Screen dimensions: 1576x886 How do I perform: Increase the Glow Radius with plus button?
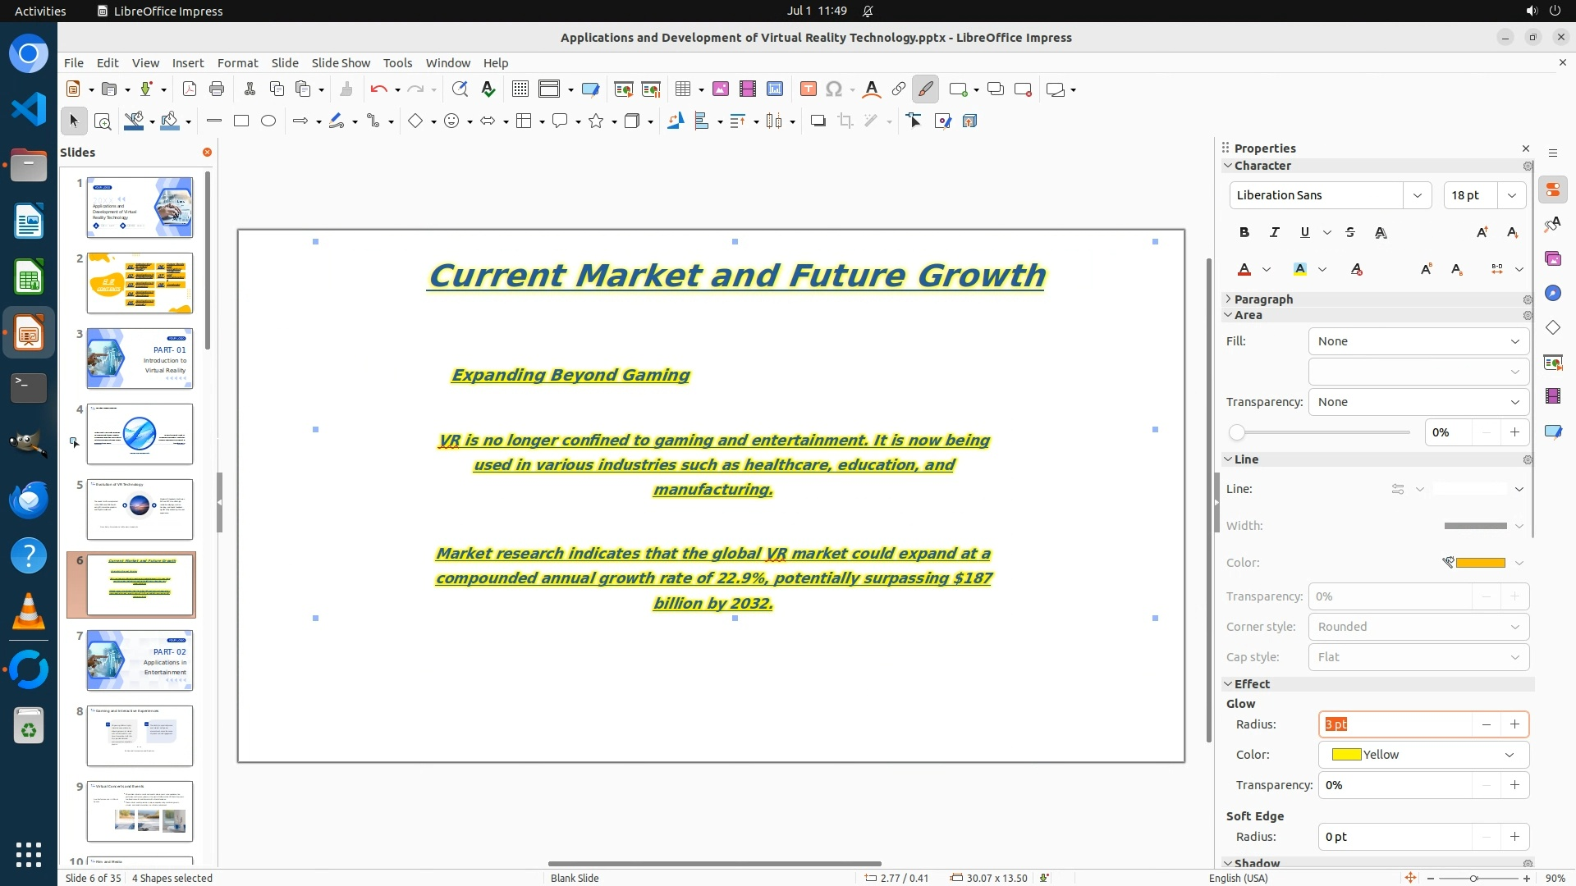(1514, 724)
